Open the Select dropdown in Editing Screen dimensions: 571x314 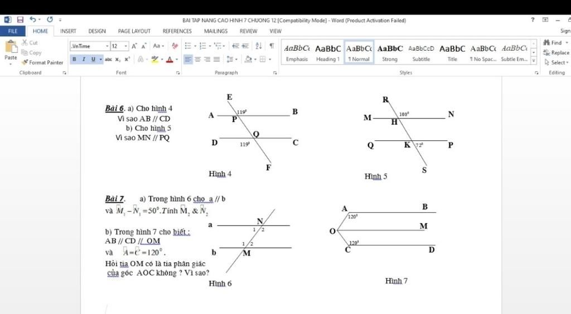[x=557, y=62]
